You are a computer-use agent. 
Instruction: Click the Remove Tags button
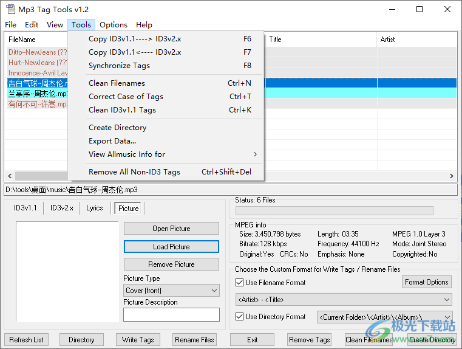(x=310, y=340)
